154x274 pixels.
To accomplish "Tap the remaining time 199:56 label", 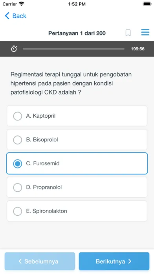I will coord(137,49).
